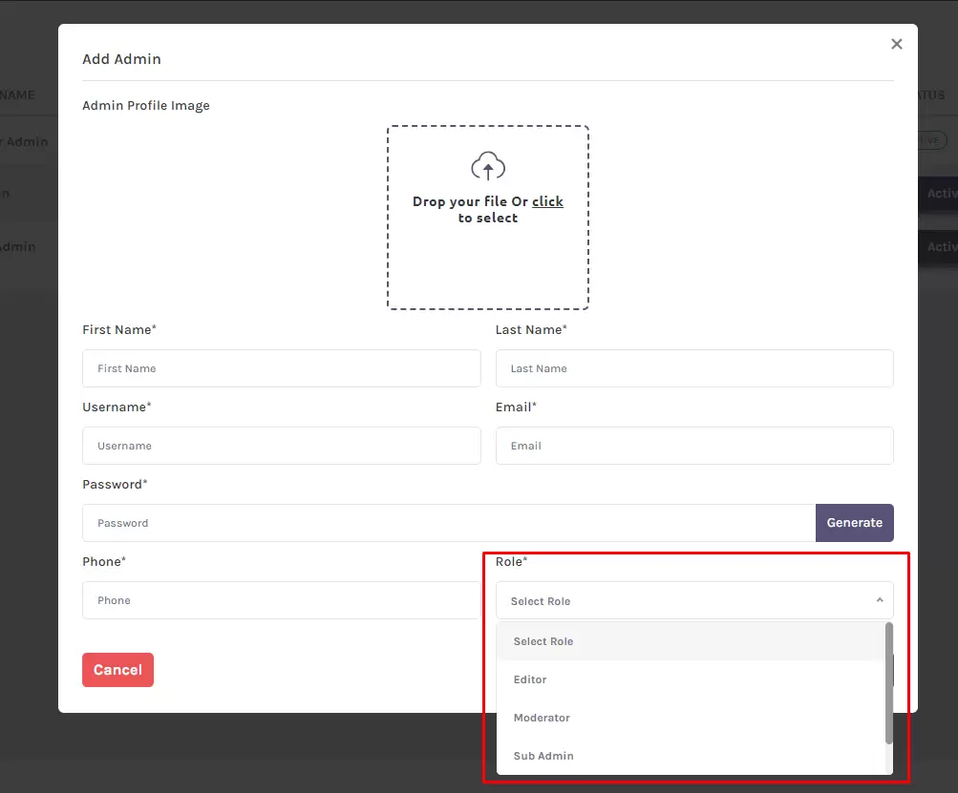Select Editor from the role list
Image resolution: width=958 pixels, height=793 pixels.
pyautogui.click(x=691, y=679)
